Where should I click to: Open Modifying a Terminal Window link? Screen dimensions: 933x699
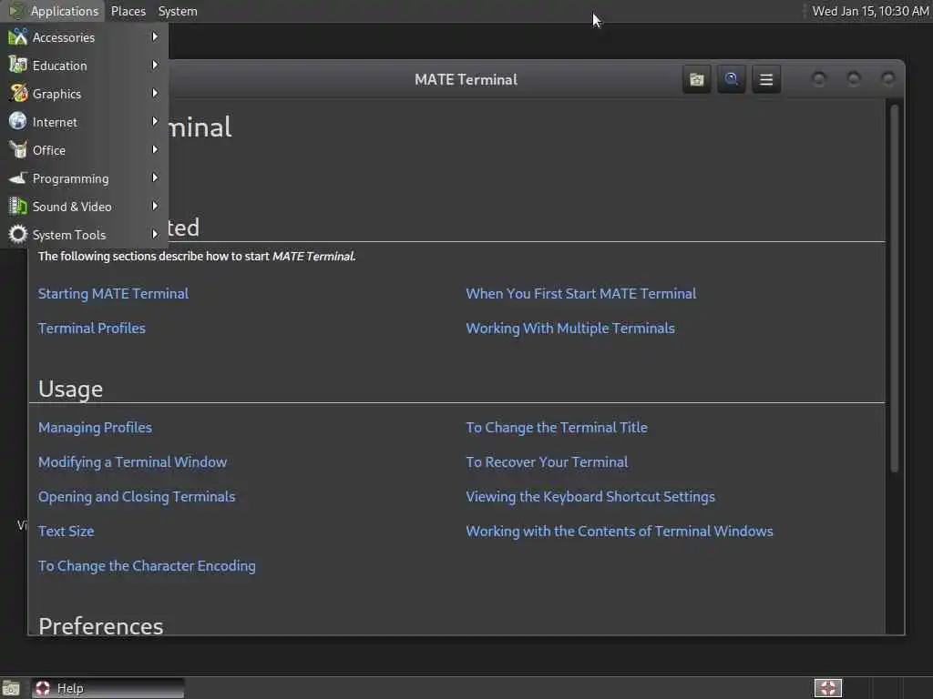coord(132,461)
